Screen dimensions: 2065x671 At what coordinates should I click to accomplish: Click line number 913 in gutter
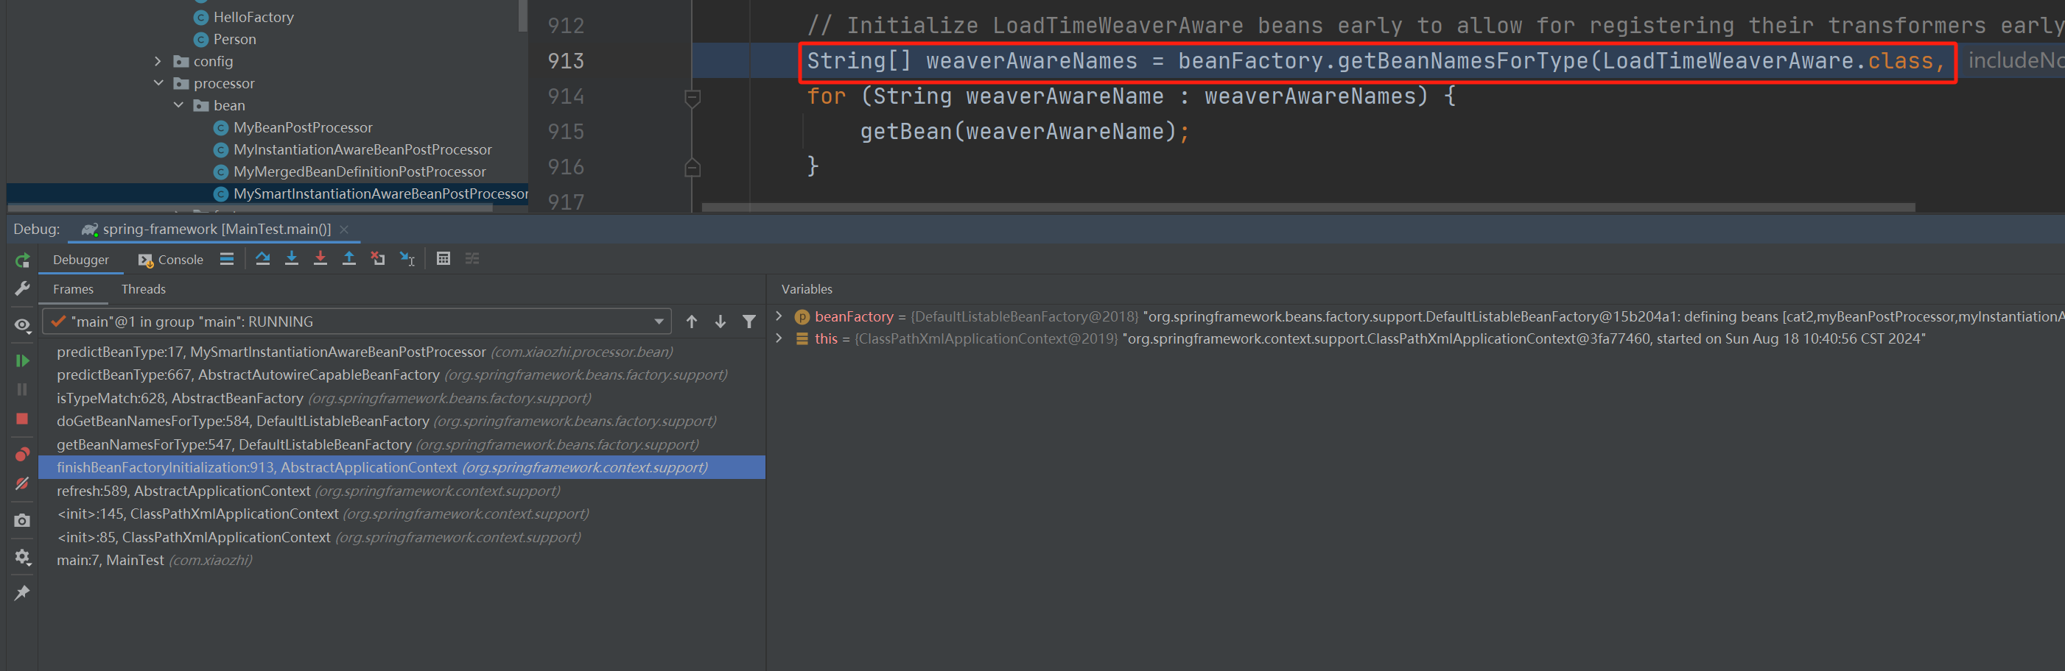pyautogui.click(x=566, y=61)
